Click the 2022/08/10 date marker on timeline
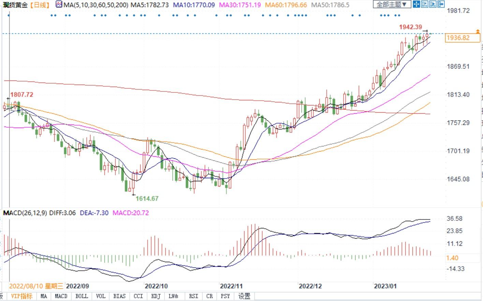Screen dimensions: 483x301 36,286
